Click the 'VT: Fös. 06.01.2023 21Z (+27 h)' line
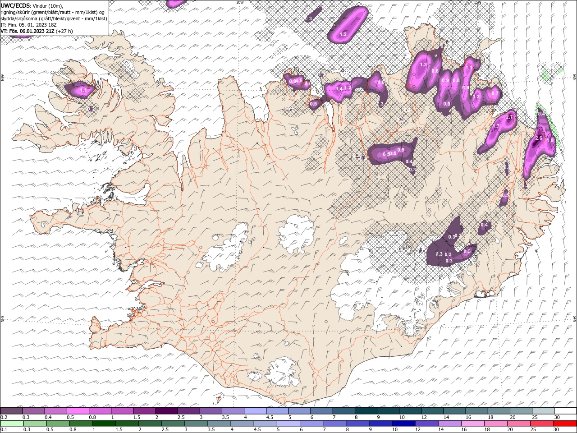The width and height of the screenshot is (577, 433). pyautogui.click(x=37, y=31)
